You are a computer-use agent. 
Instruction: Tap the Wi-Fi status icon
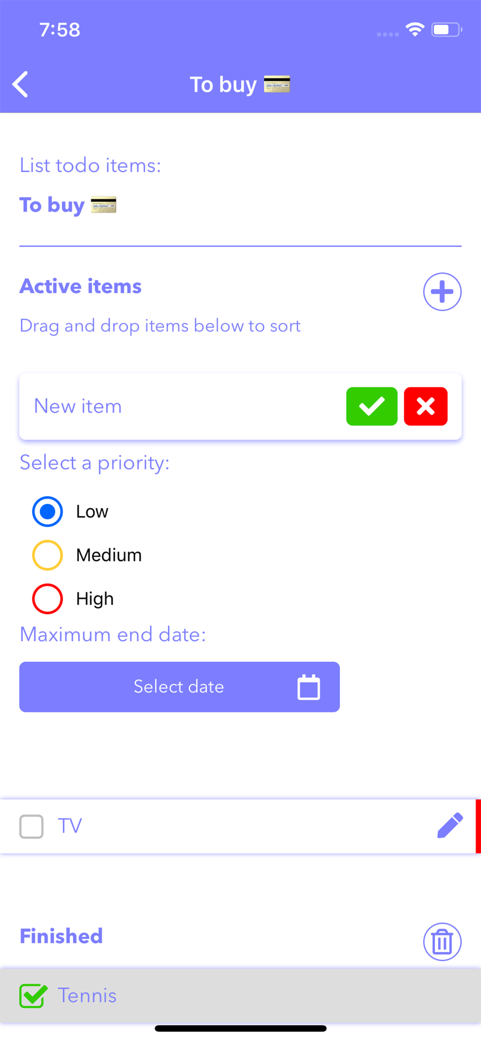[x=415, y=29]
